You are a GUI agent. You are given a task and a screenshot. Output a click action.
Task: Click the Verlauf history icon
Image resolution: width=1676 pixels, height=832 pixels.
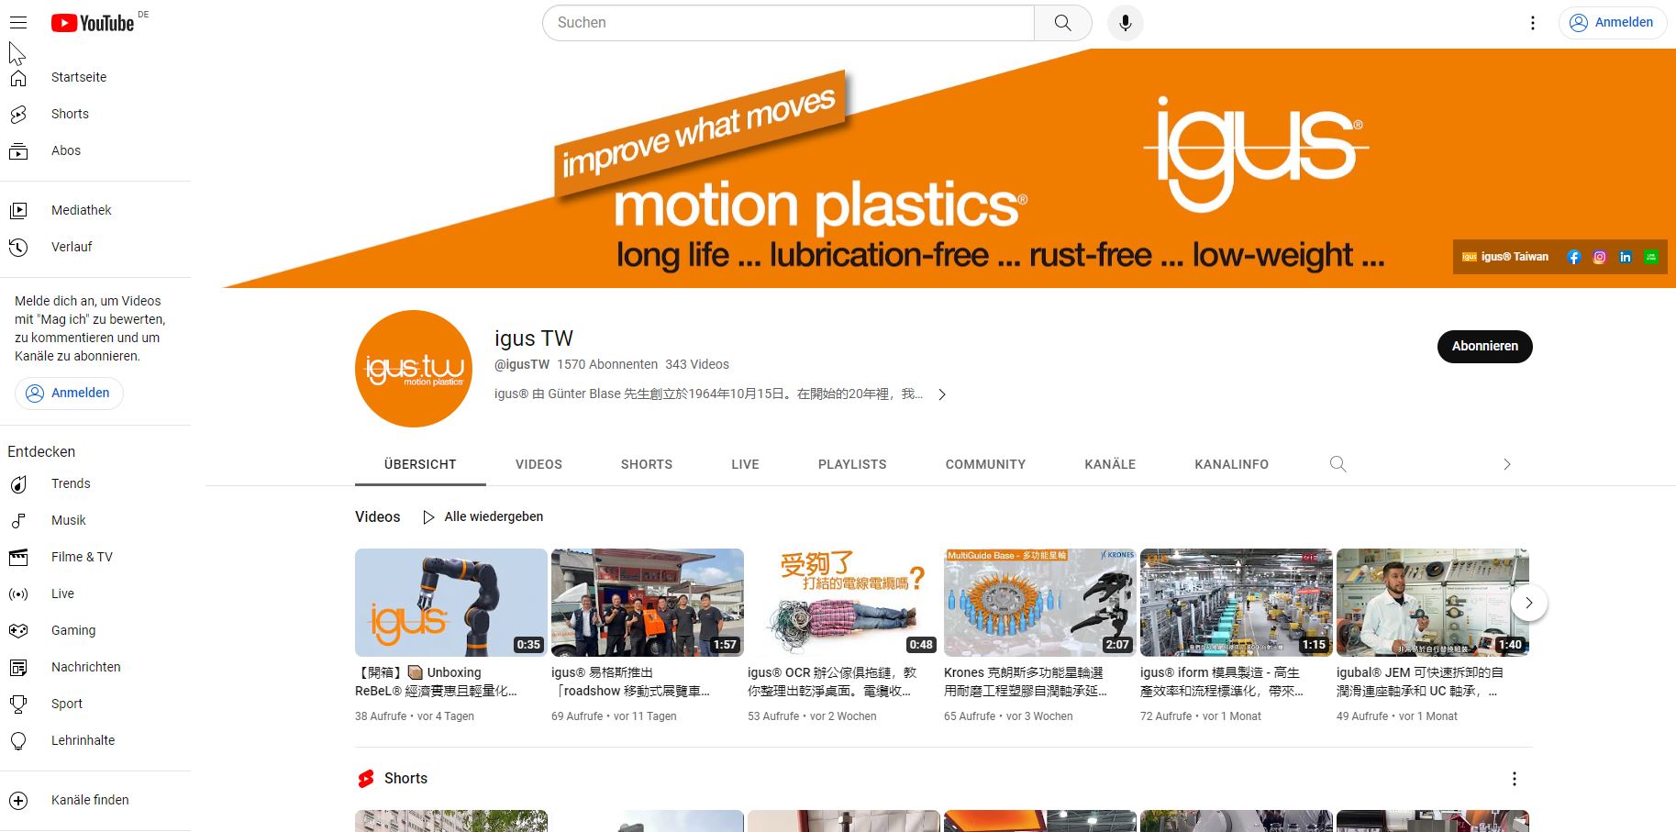click(19, 246)
